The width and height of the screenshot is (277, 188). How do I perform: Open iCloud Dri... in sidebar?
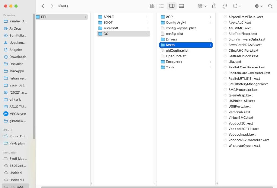coord(15,136)
